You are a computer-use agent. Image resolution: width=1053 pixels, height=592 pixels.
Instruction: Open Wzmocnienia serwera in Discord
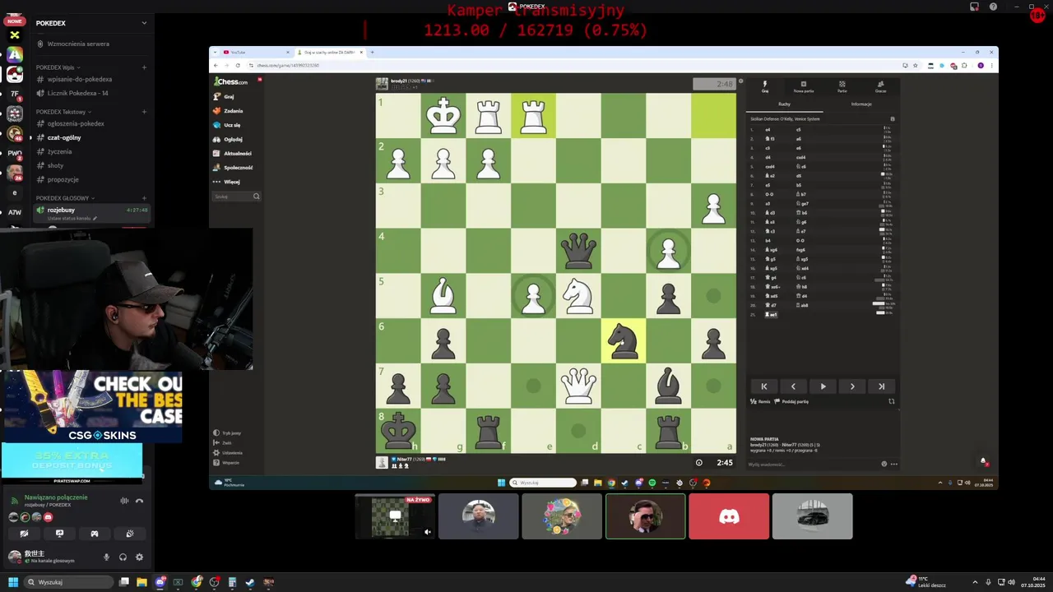click(x=78, y=44)
